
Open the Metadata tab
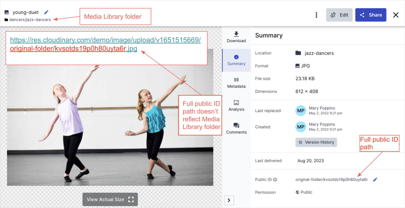(x=236, y=83)
